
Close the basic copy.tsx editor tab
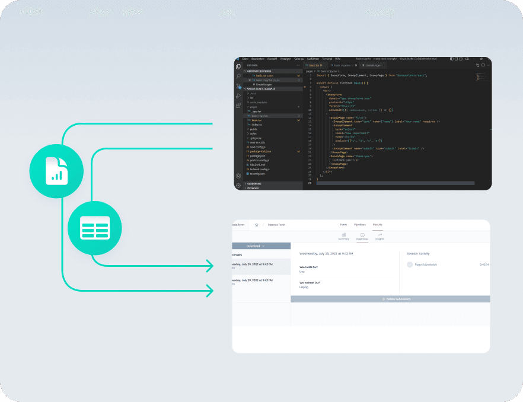tap(356, 65)
